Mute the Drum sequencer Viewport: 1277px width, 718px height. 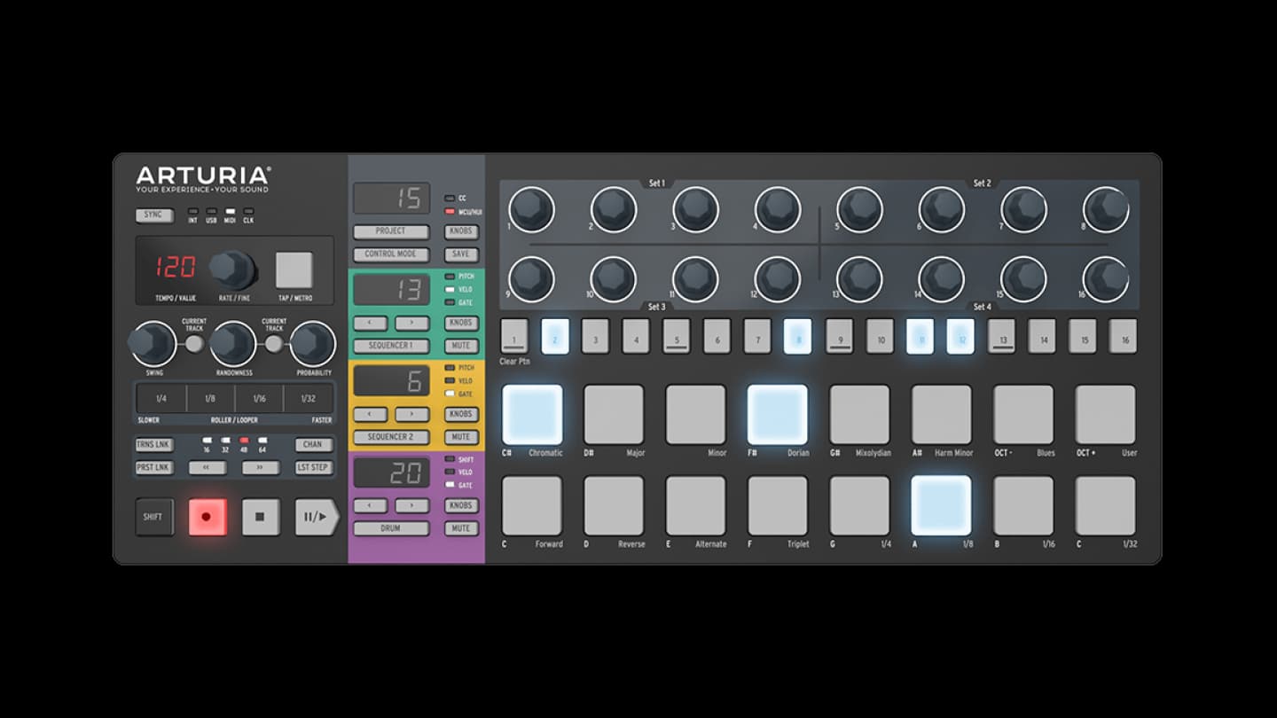(x=461, y=528)
